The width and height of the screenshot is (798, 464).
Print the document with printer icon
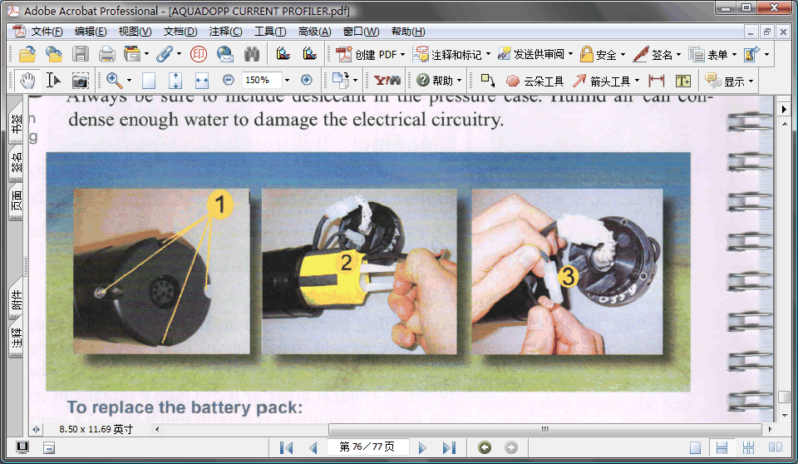pos(107,55)
